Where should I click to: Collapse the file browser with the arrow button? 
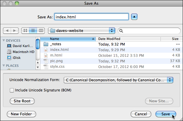[x=134, y=17]
